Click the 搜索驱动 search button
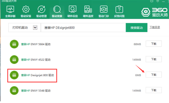 (137, 28)
